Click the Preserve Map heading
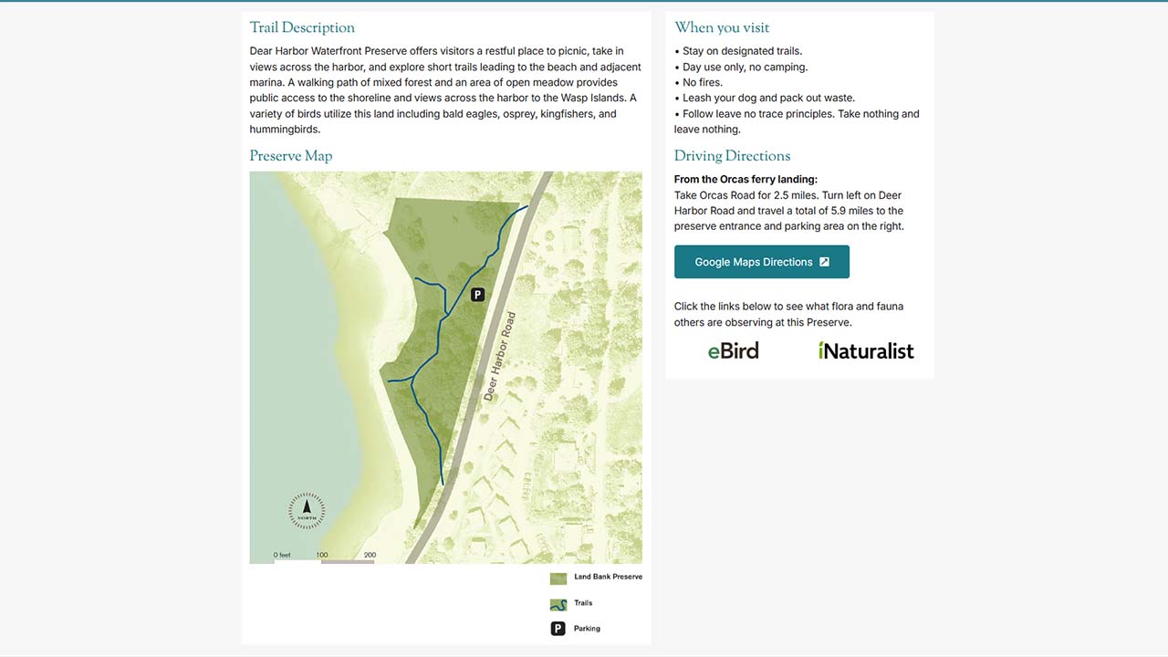This screenshot has height=657, width=1168. (291, 156)
